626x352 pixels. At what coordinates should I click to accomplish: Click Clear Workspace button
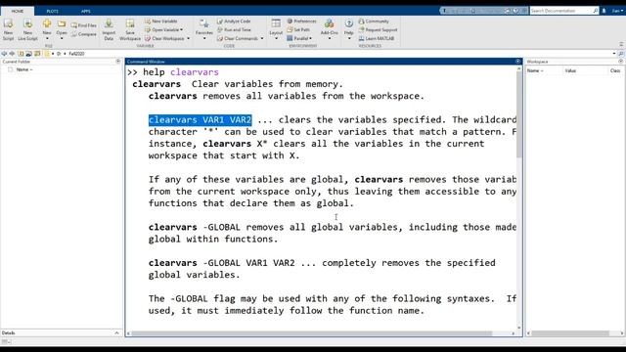[164, 39]
